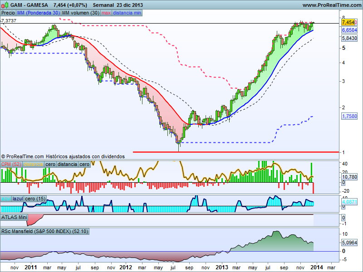Image resolution: width=363 pixels, height=272 pixels.
Task: Open the ATLAS Mini indicator label
Action: (x=14, y=217)
